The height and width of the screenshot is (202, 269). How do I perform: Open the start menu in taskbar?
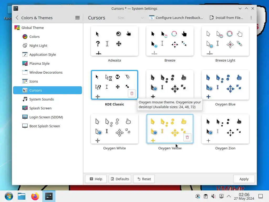[x=9, y=196]
